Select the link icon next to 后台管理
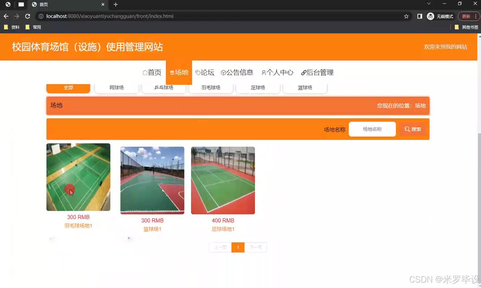Image resolution: width=481 pixels, height=288 pixels. [303, 72]
